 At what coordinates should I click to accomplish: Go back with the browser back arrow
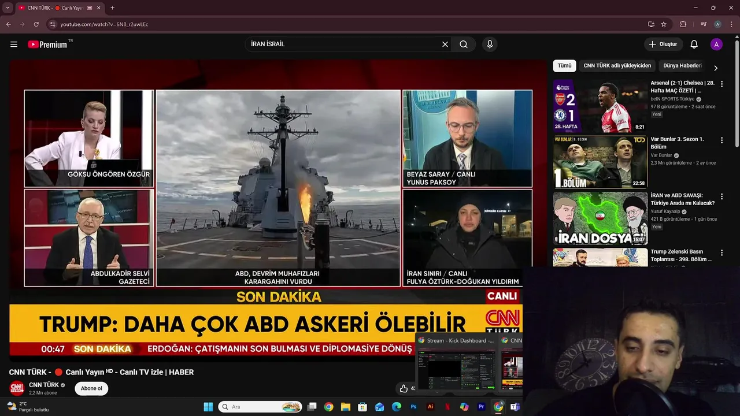(x=8, y=24)
